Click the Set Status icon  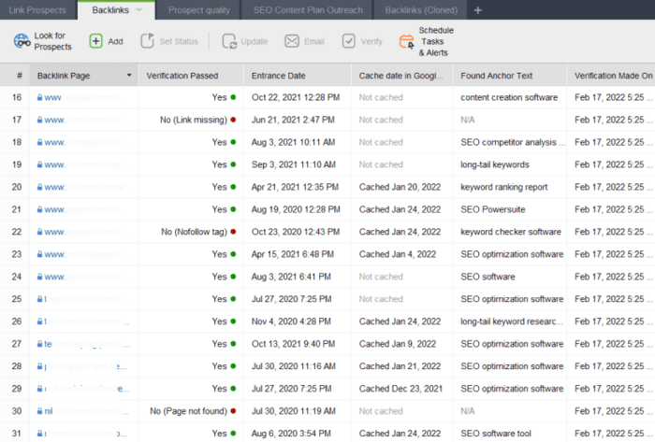[147, 41]
